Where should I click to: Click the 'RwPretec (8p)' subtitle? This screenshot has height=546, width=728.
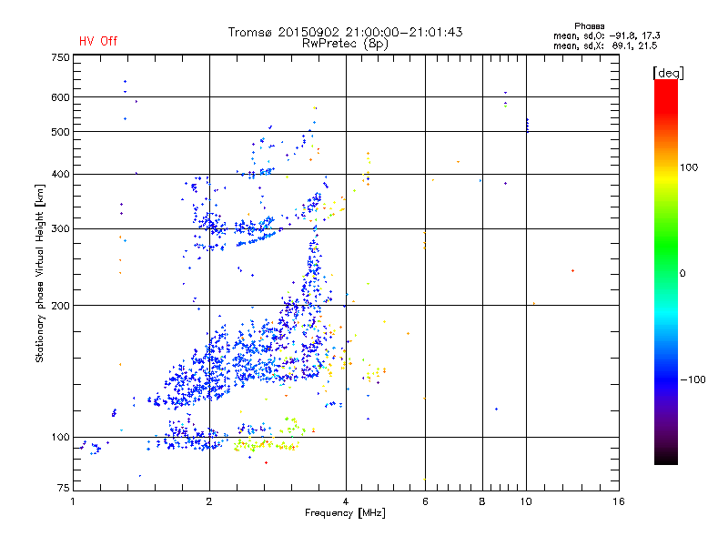coord(345,44)
